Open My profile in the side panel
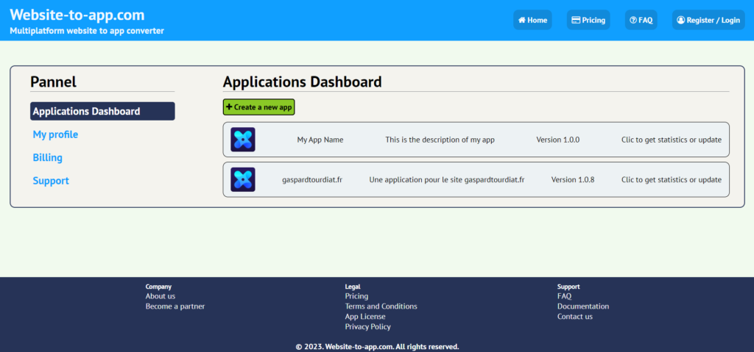 pos(55,134)
